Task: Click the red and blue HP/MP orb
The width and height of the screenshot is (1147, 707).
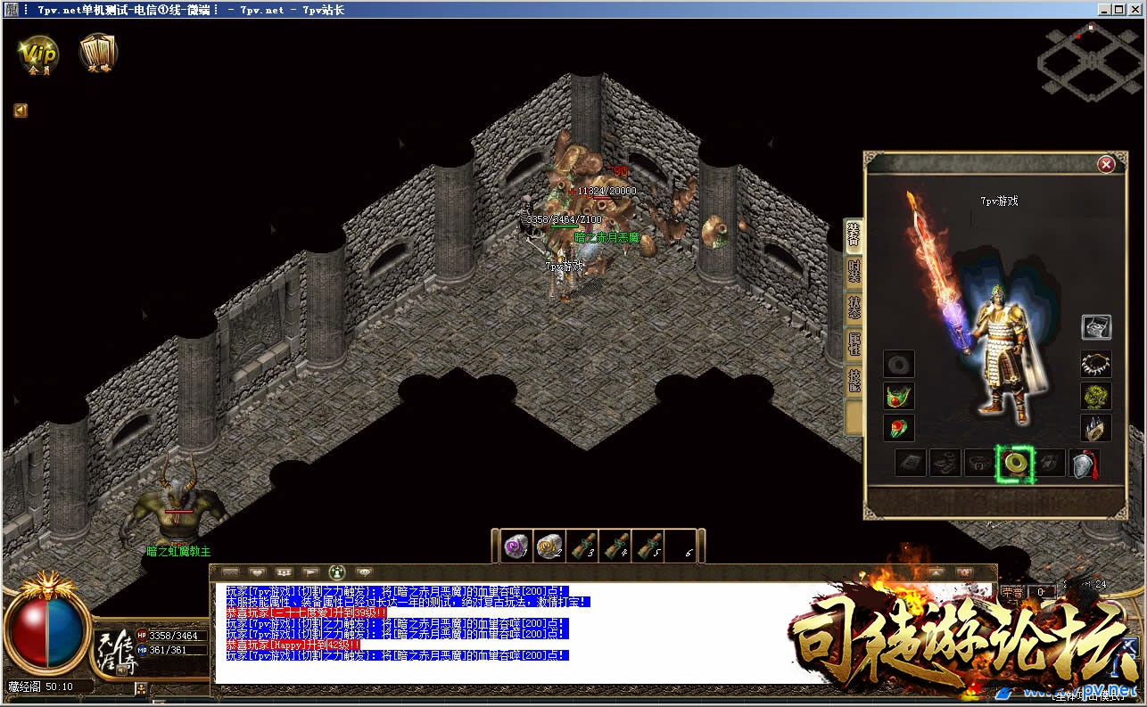Action: 47,629
